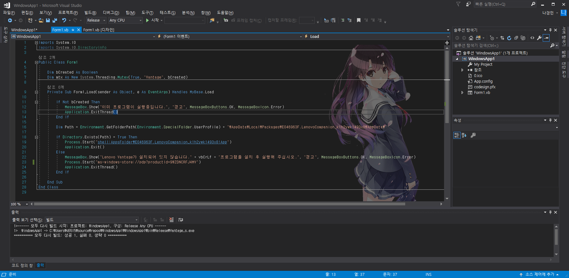Click the Solution Explorer home icon
Screen dimensions: 569x278
[471, 38]
